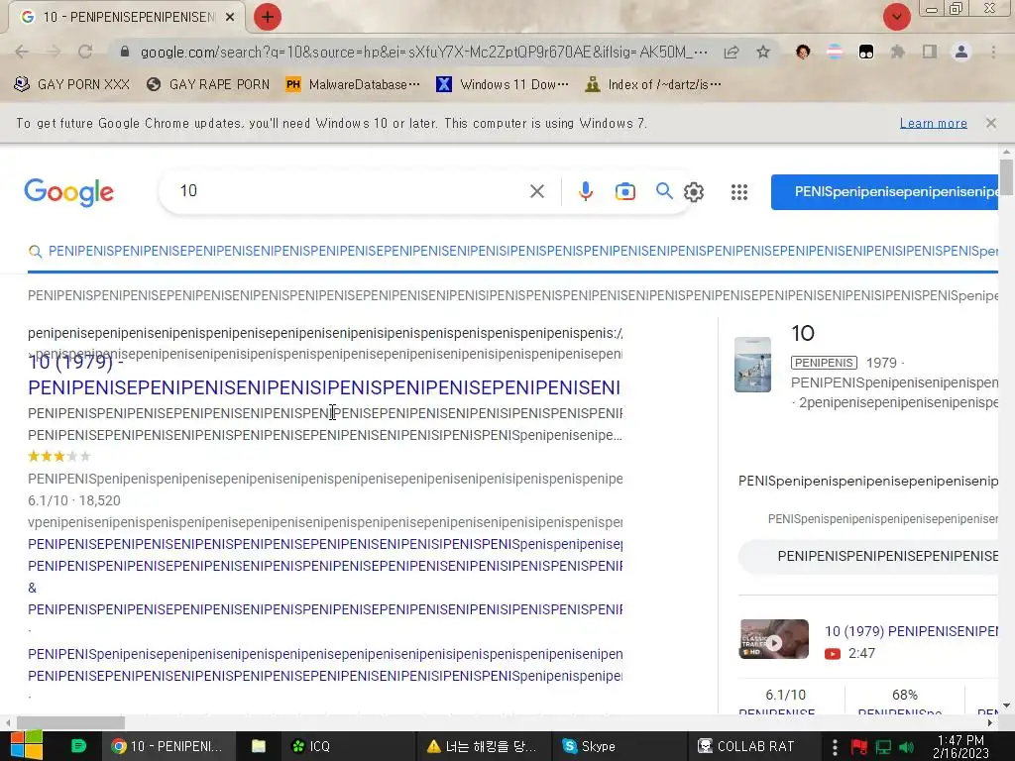The image size is (1015, 761).
Task: Reload the current page
Action: tap(85, 52)
